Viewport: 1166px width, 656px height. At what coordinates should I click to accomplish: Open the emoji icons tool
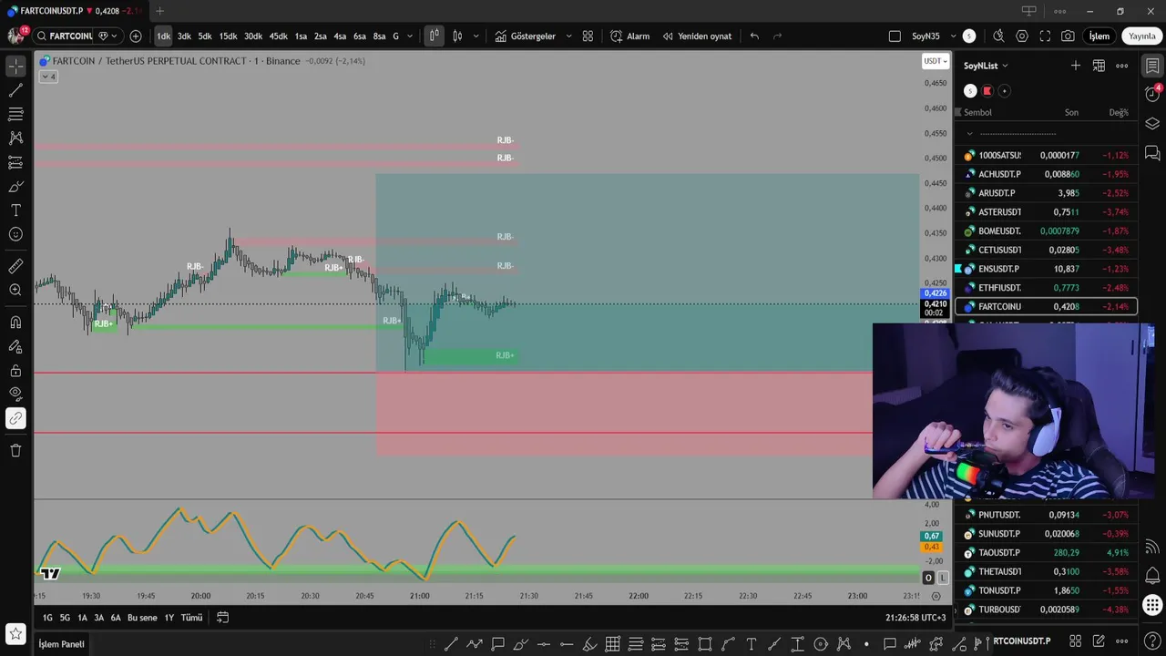(x=15, y=234)
